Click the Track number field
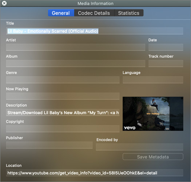This screenshot has width=191, height=182. click(166, 63)
